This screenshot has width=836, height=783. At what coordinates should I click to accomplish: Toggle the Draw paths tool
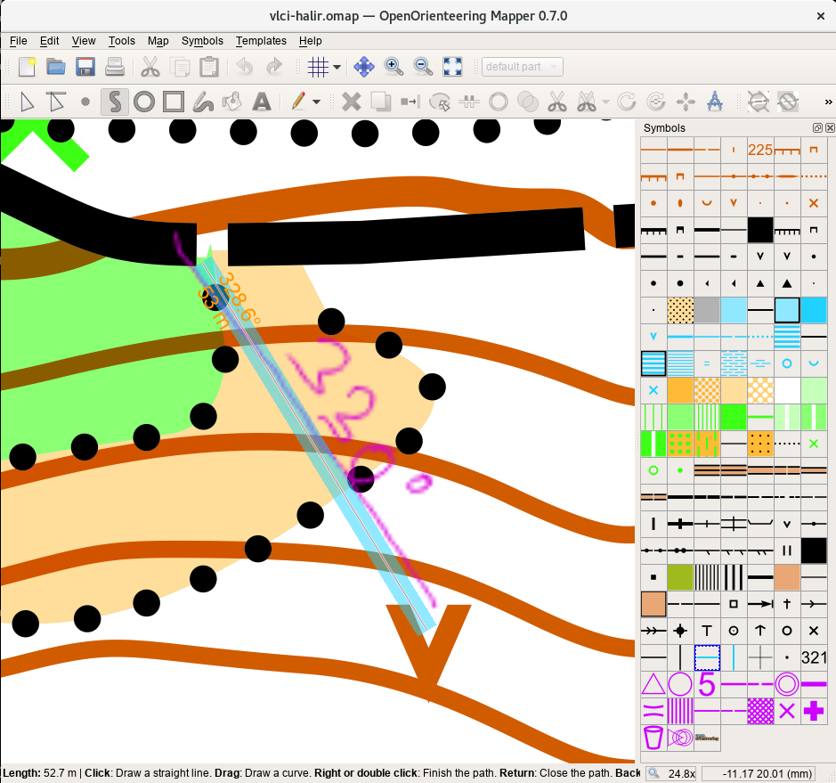click(x=115, y=102)
